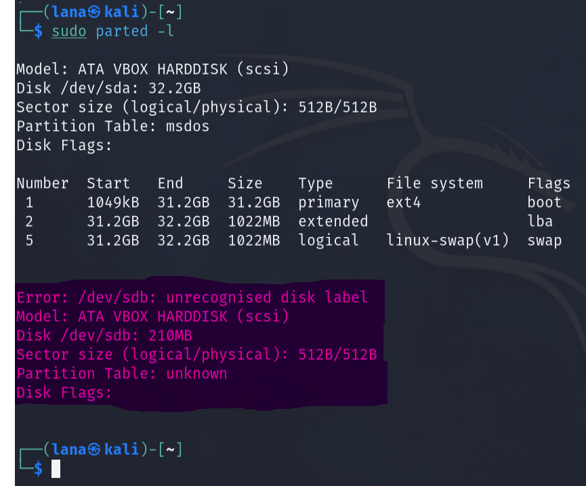Viewport: 586px width, 486px height.
Task: Click 'Disk /dev/sdb: 210MB' line
Action: (x=104, y=336)
